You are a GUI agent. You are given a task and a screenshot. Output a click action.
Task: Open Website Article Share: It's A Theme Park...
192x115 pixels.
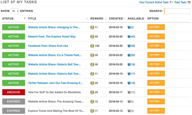tap(55, 55)
